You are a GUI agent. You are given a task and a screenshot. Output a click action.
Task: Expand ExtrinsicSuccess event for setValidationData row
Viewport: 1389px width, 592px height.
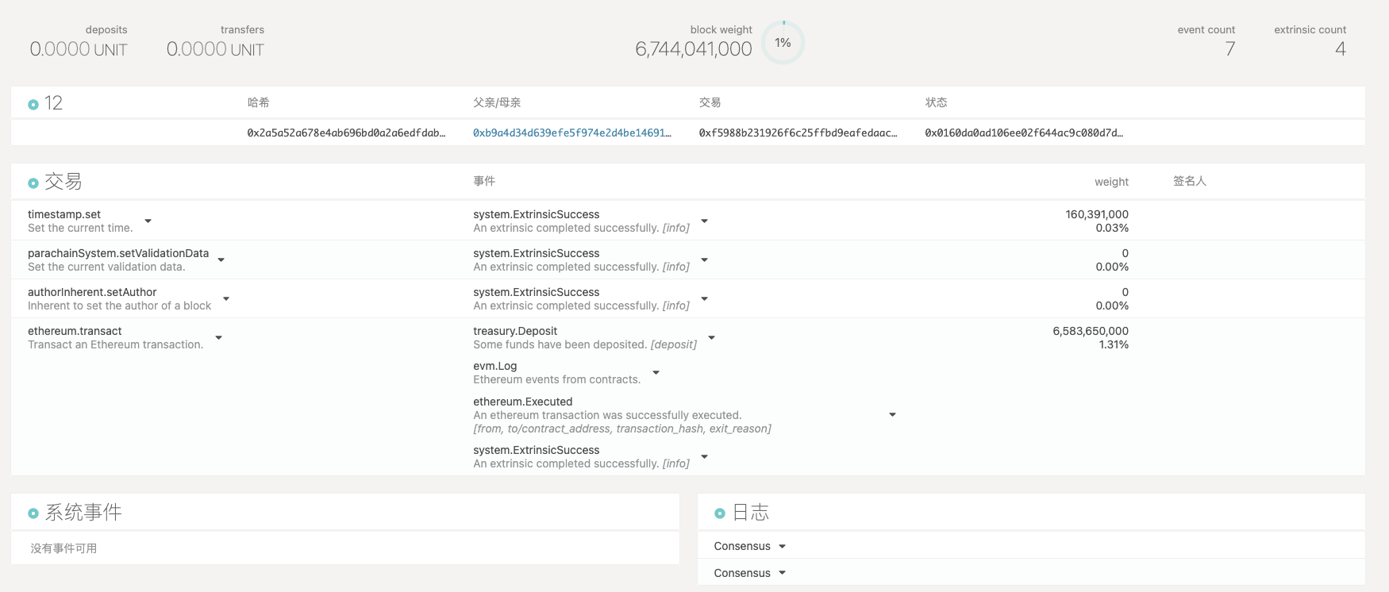[x=704, y=260]
